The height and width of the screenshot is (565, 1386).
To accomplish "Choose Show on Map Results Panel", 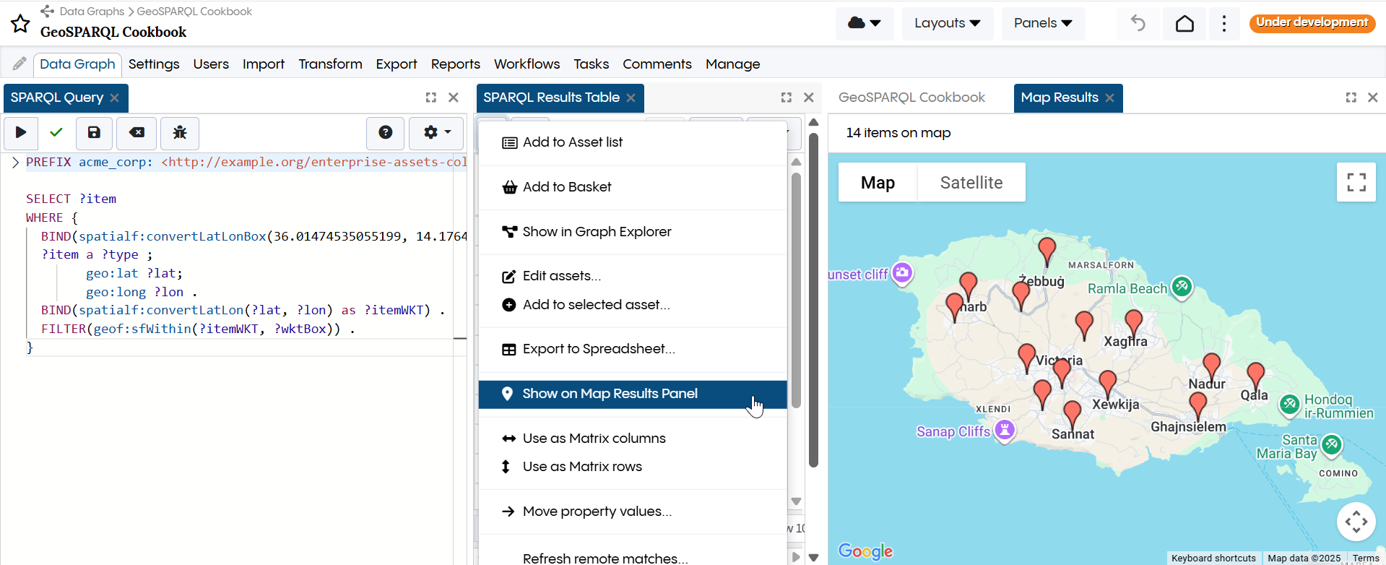I will pyautogui.click(x=610, y=394).
